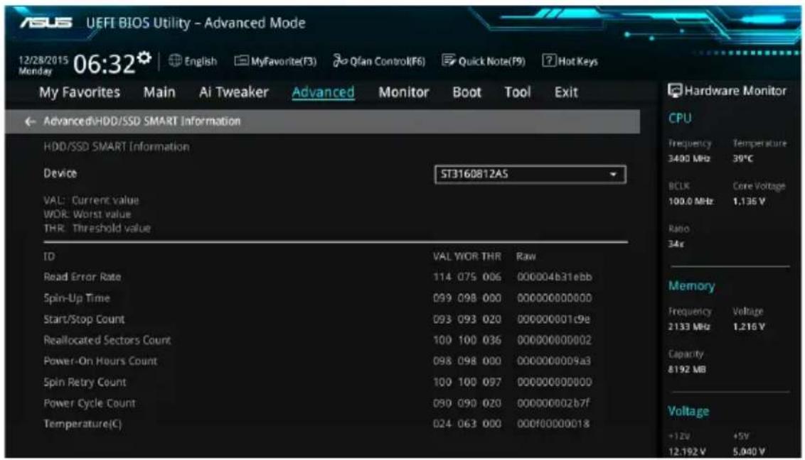Click the Ratio value 34x
This screenshot has height=460, width=805.
coord(676,244)
